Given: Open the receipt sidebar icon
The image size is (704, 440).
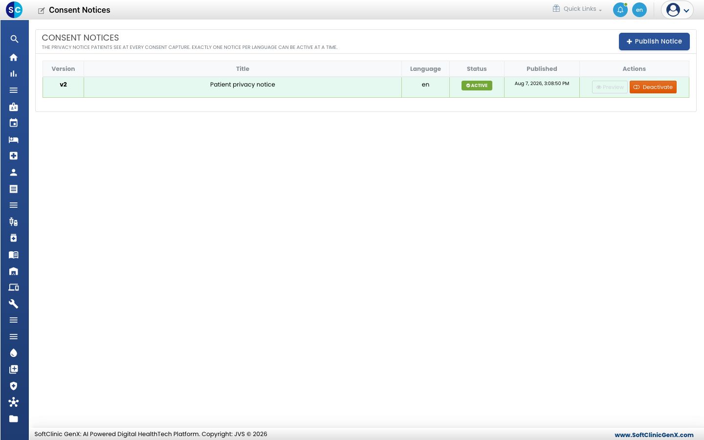Looking at the screenshot, I should tap(14, 189).
